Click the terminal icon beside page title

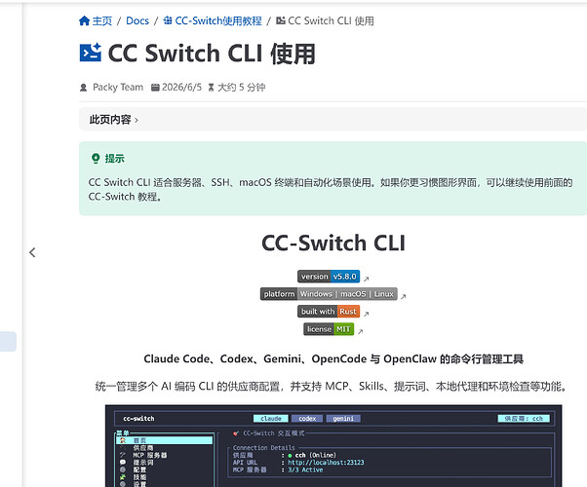pyautogui.click(x=91, y=53)
